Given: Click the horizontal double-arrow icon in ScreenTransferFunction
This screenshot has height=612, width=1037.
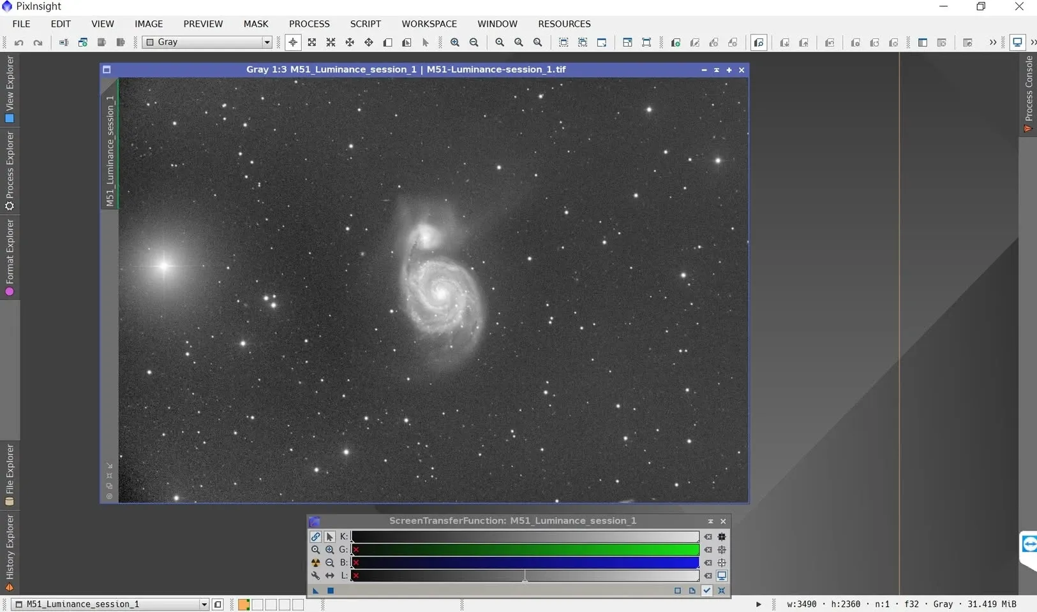Looking at the screenshot, I should click(329, 576).
